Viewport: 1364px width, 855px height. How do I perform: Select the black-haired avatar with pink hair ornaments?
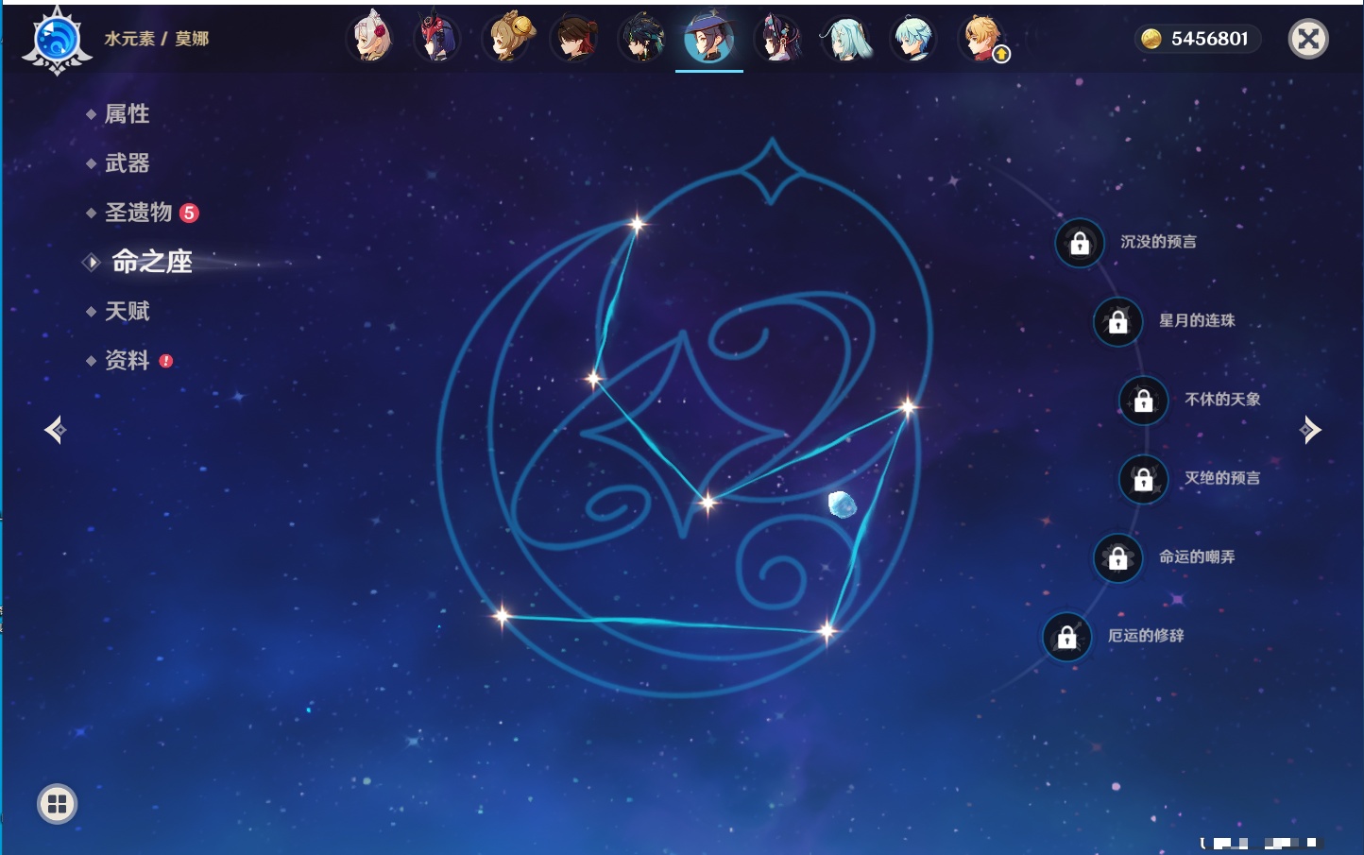pos(778,39)
